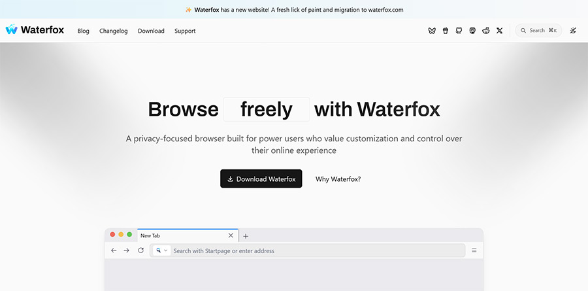Open the Reddit community icon
588x291 pixels.
click(x=486, y=31)
